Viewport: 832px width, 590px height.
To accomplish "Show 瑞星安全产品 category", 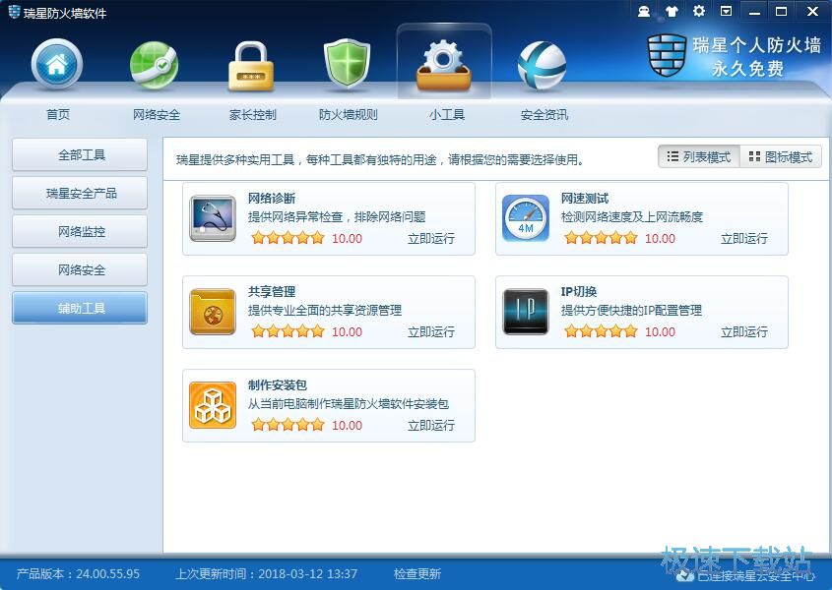I will click(x=80, y=193).
